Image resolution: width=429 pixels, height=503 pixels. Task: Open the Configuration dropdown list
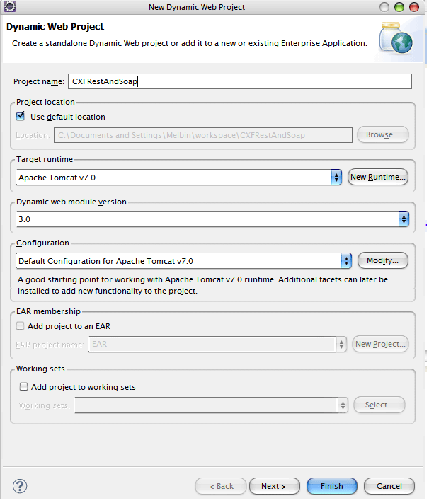point(346,261)
